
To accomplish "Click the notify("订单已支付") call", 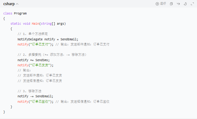I will [35, 44].
